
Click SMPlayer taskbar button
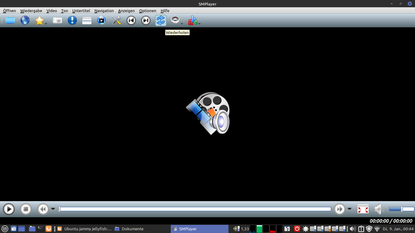pos(199,229)
